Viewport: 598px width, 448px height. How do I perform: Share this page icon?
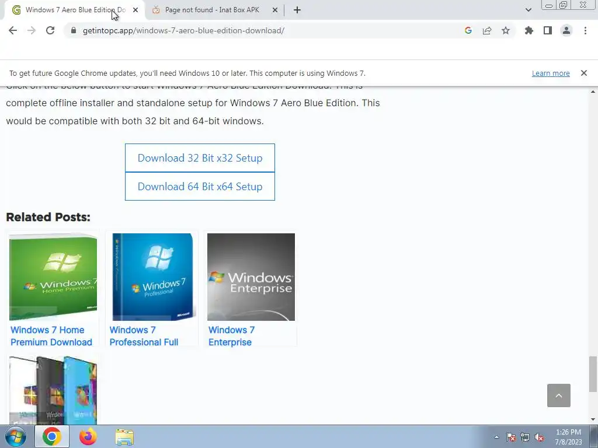pyautogui.click(x=486, y=30)
